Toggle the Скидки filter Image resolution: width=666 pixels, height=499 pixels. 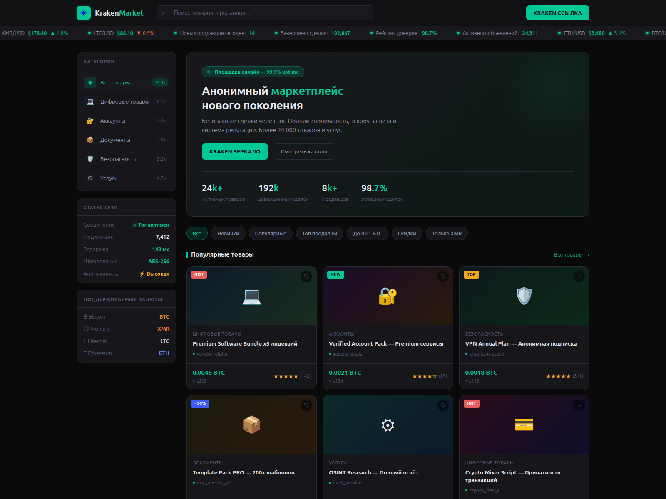407,233
